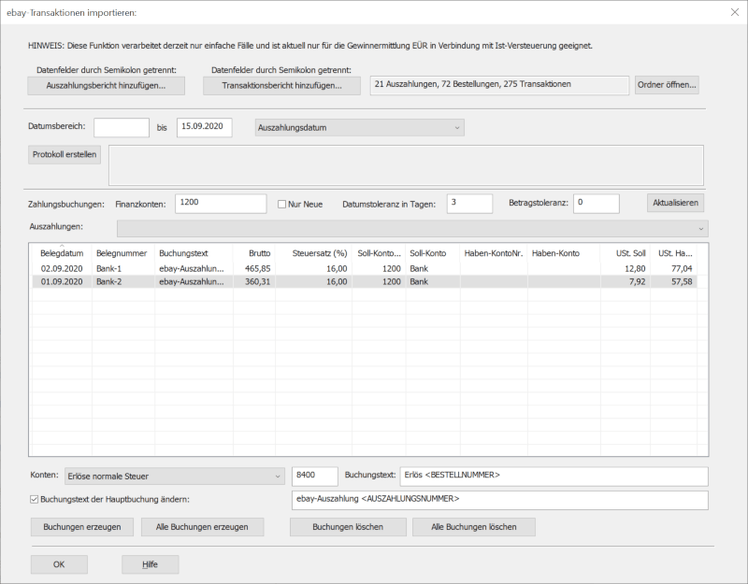The height and width of the screenshot is (584, 748).
Task: Click the Betragstoleranz input field
Action: pos(597,204)
